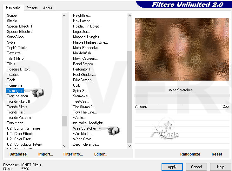
Task: Choose Special Effects 2 category
Action: click(x=20, y=32)
